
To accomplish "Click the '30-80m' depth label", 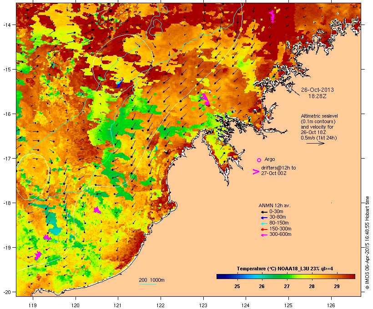I will (277, 217).
